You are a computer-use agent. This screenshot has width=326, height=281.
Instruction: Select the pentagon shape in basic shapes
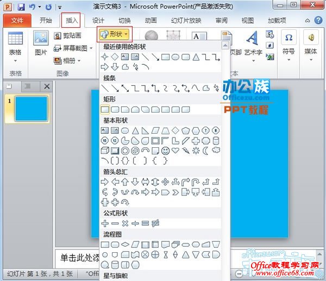[x=186, y=130]
